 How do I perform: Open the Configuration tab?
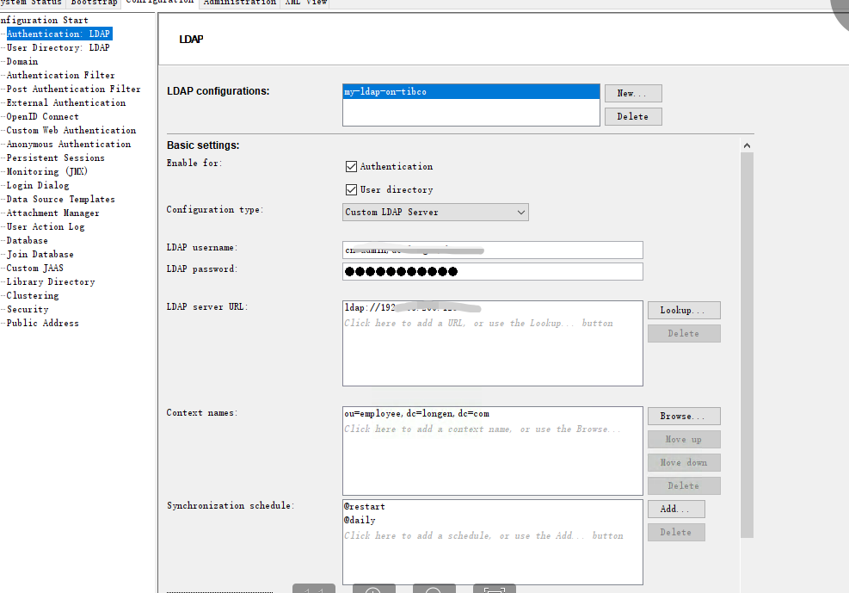click(x=160, y=3)
